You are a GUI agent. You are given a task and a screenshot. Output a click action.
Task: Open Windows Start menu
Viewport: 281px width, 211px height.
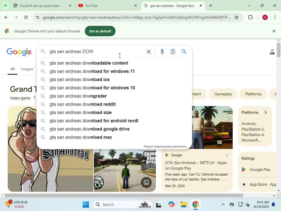(x=86, y=204)
